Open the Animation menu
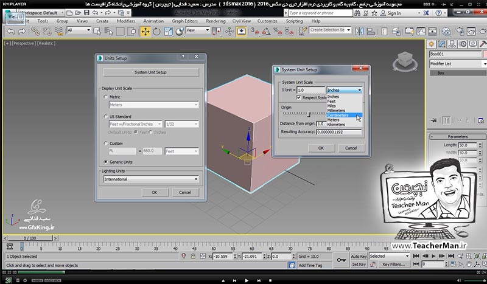This screenshot has height=284, width=487. click(153, 21)
